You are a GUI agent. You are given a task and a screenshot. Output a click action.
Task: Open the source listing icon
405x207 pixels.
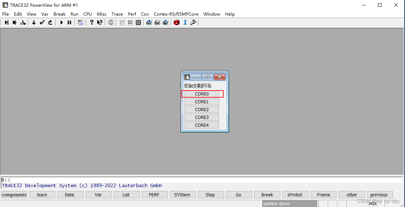pyautogui.click(x=122, y=22)
